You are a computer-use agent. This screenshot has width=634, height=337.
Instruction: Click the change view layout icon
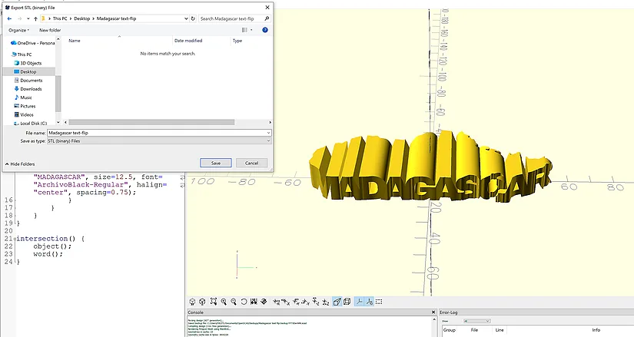244,30
